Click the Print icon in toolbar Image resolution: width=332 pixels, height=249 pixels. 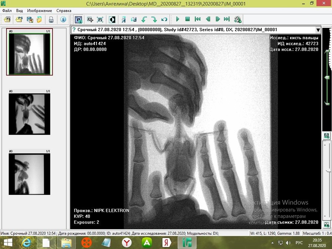point(51,20)
